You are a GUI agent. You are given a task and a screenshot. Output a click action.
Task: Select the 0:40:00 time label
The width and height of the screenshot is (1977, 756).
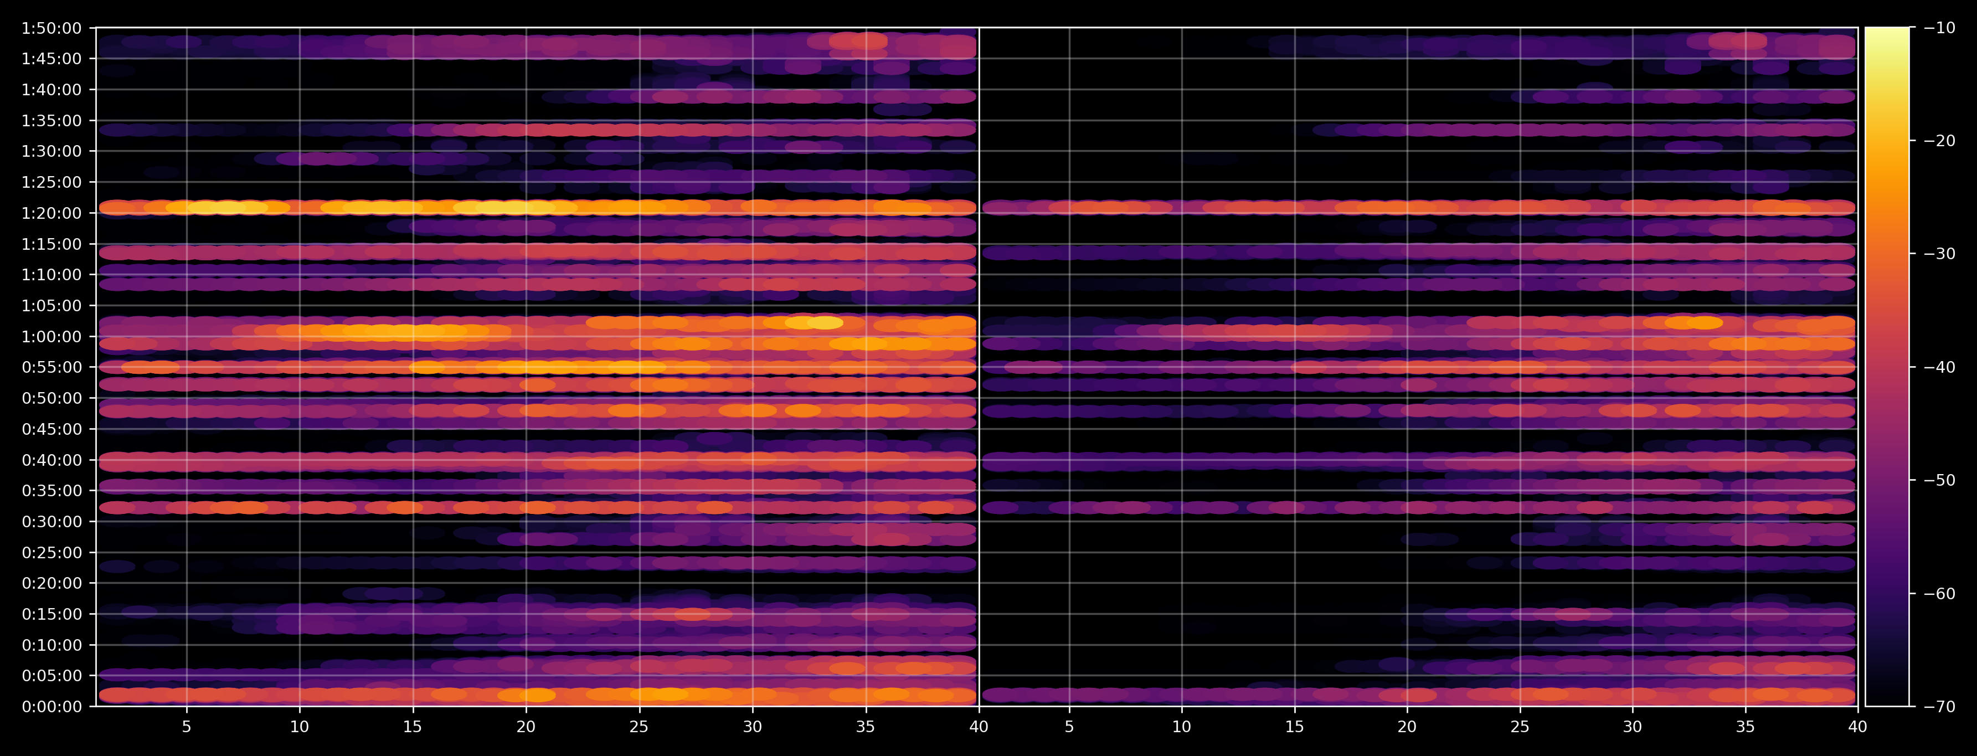pyautogui.click(x=52, y=460)
